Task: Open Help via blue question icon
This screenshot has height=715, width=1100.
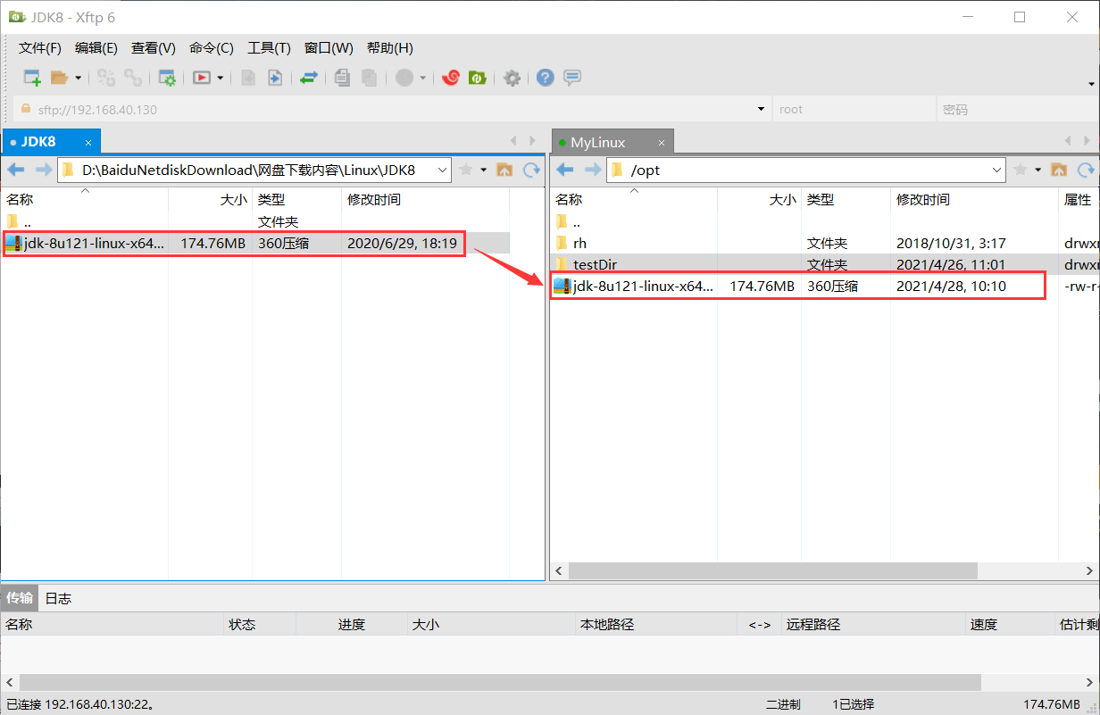Action: pos(546,78)
